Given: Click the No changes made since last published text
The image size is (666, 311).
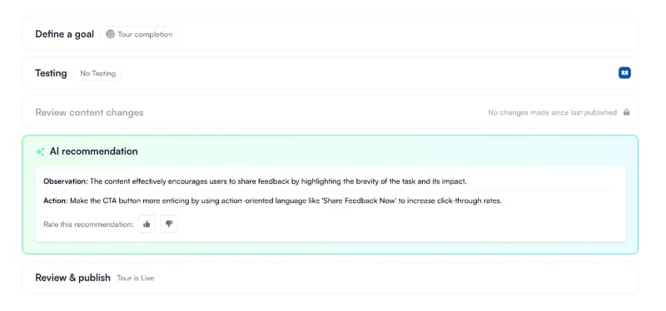Looking at the screenshot, I should (x=552, y=112).
